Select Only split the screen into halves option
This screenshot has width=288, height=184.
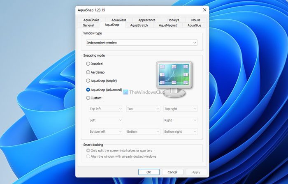point(119,150)
